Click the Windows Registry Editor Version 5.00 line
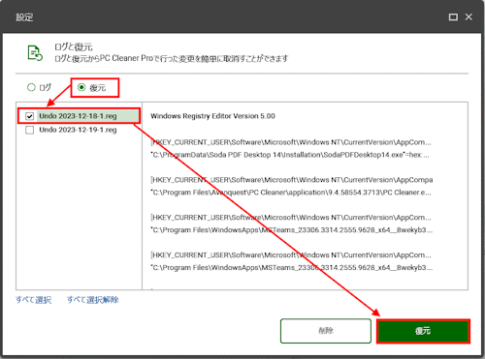Viewport: 485px width, 359px height. click(x=212, y=116)
